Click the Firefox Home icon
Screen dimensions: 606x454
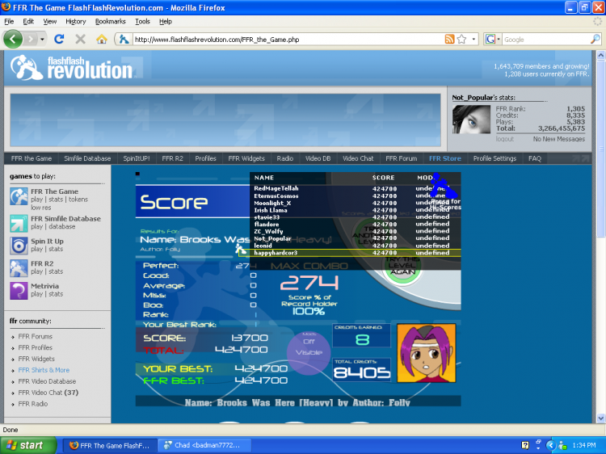click(x=102, y=39)
